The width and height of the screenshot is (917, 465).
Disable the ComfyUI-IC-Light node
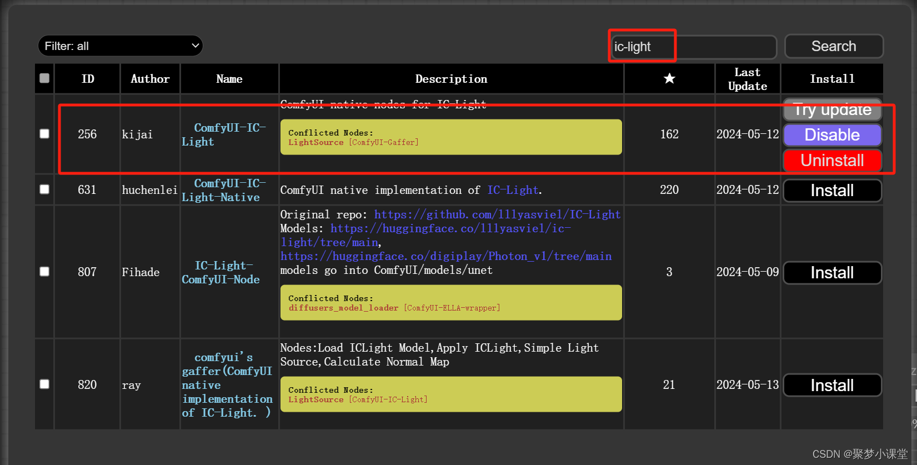pos(832,135)
